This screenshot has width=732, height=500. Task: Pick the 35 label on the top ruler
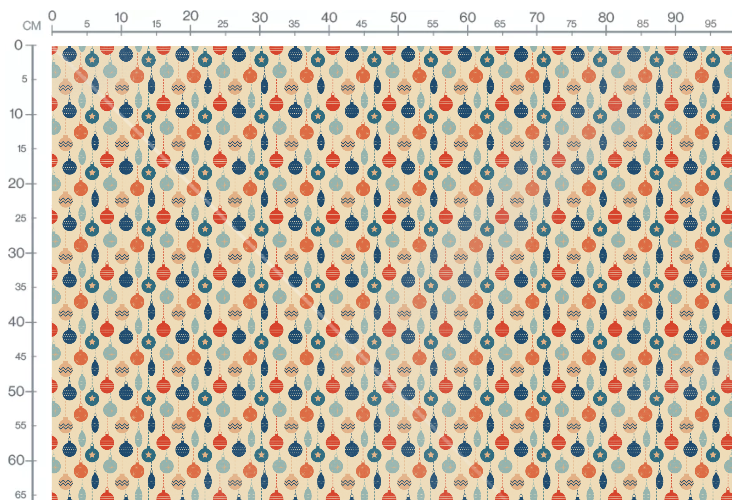[x=294, y=24]
